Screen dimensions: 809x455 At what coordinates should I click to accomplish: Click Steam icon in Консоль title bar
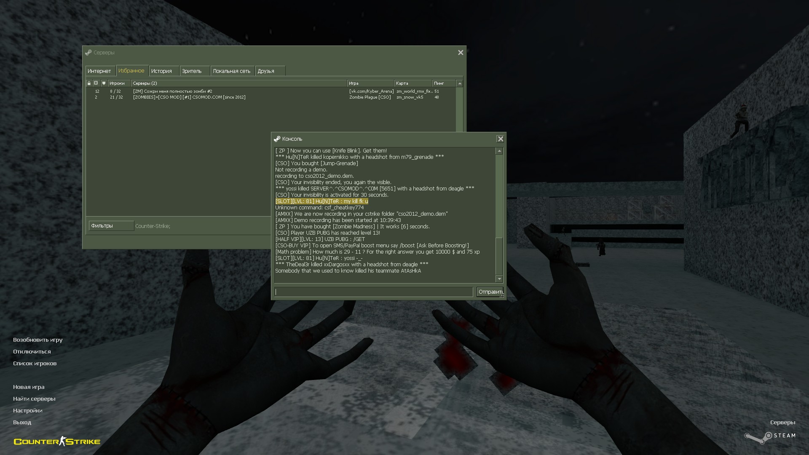click(277, 139)
